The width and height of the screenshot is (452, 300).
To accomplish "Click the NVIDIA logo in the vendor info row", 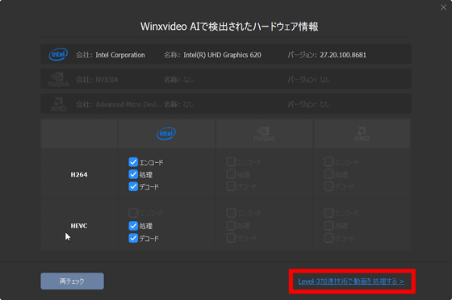I will pyautogui.click(x=58, y=80).
